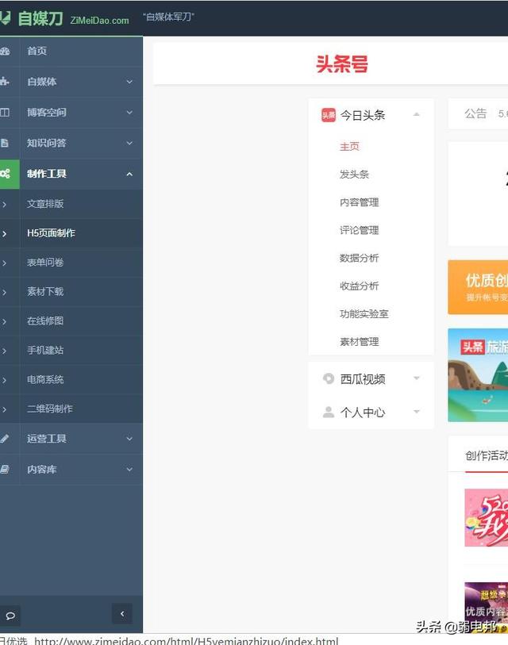Open 评论管理 page
This screenshot has width=508, height=645.
(359, 230)
